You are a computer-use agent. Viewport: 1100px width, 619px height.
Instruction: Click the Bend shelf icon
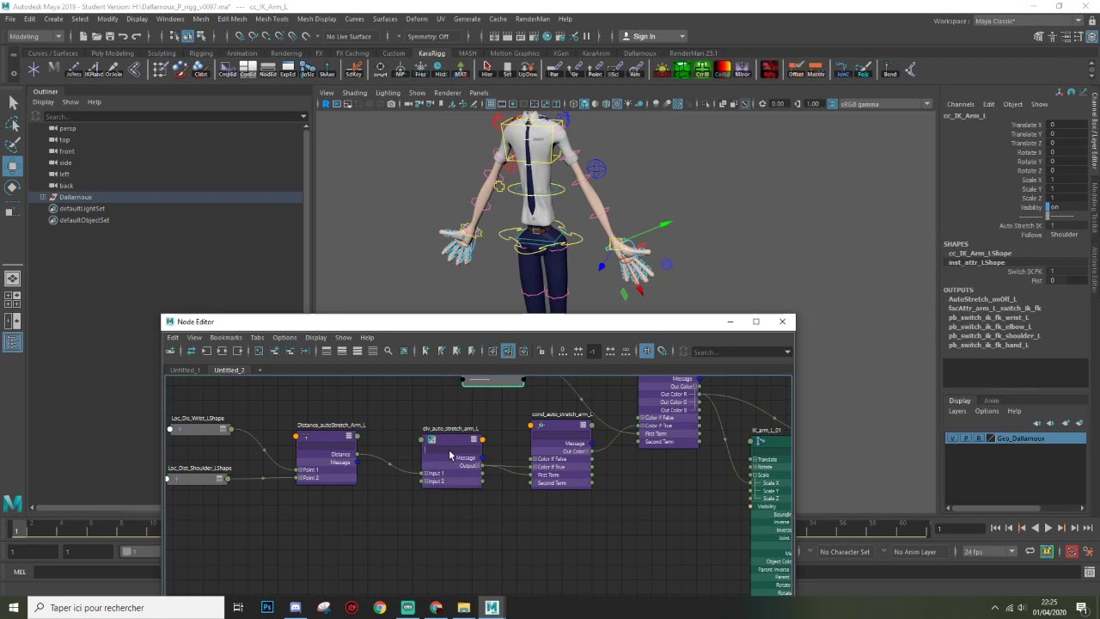[x=890, y=70]
